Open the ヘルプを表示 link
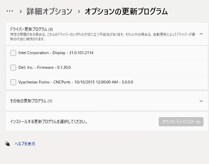The height and width of the screenshot is (164, 209). (x=25, y=144)
